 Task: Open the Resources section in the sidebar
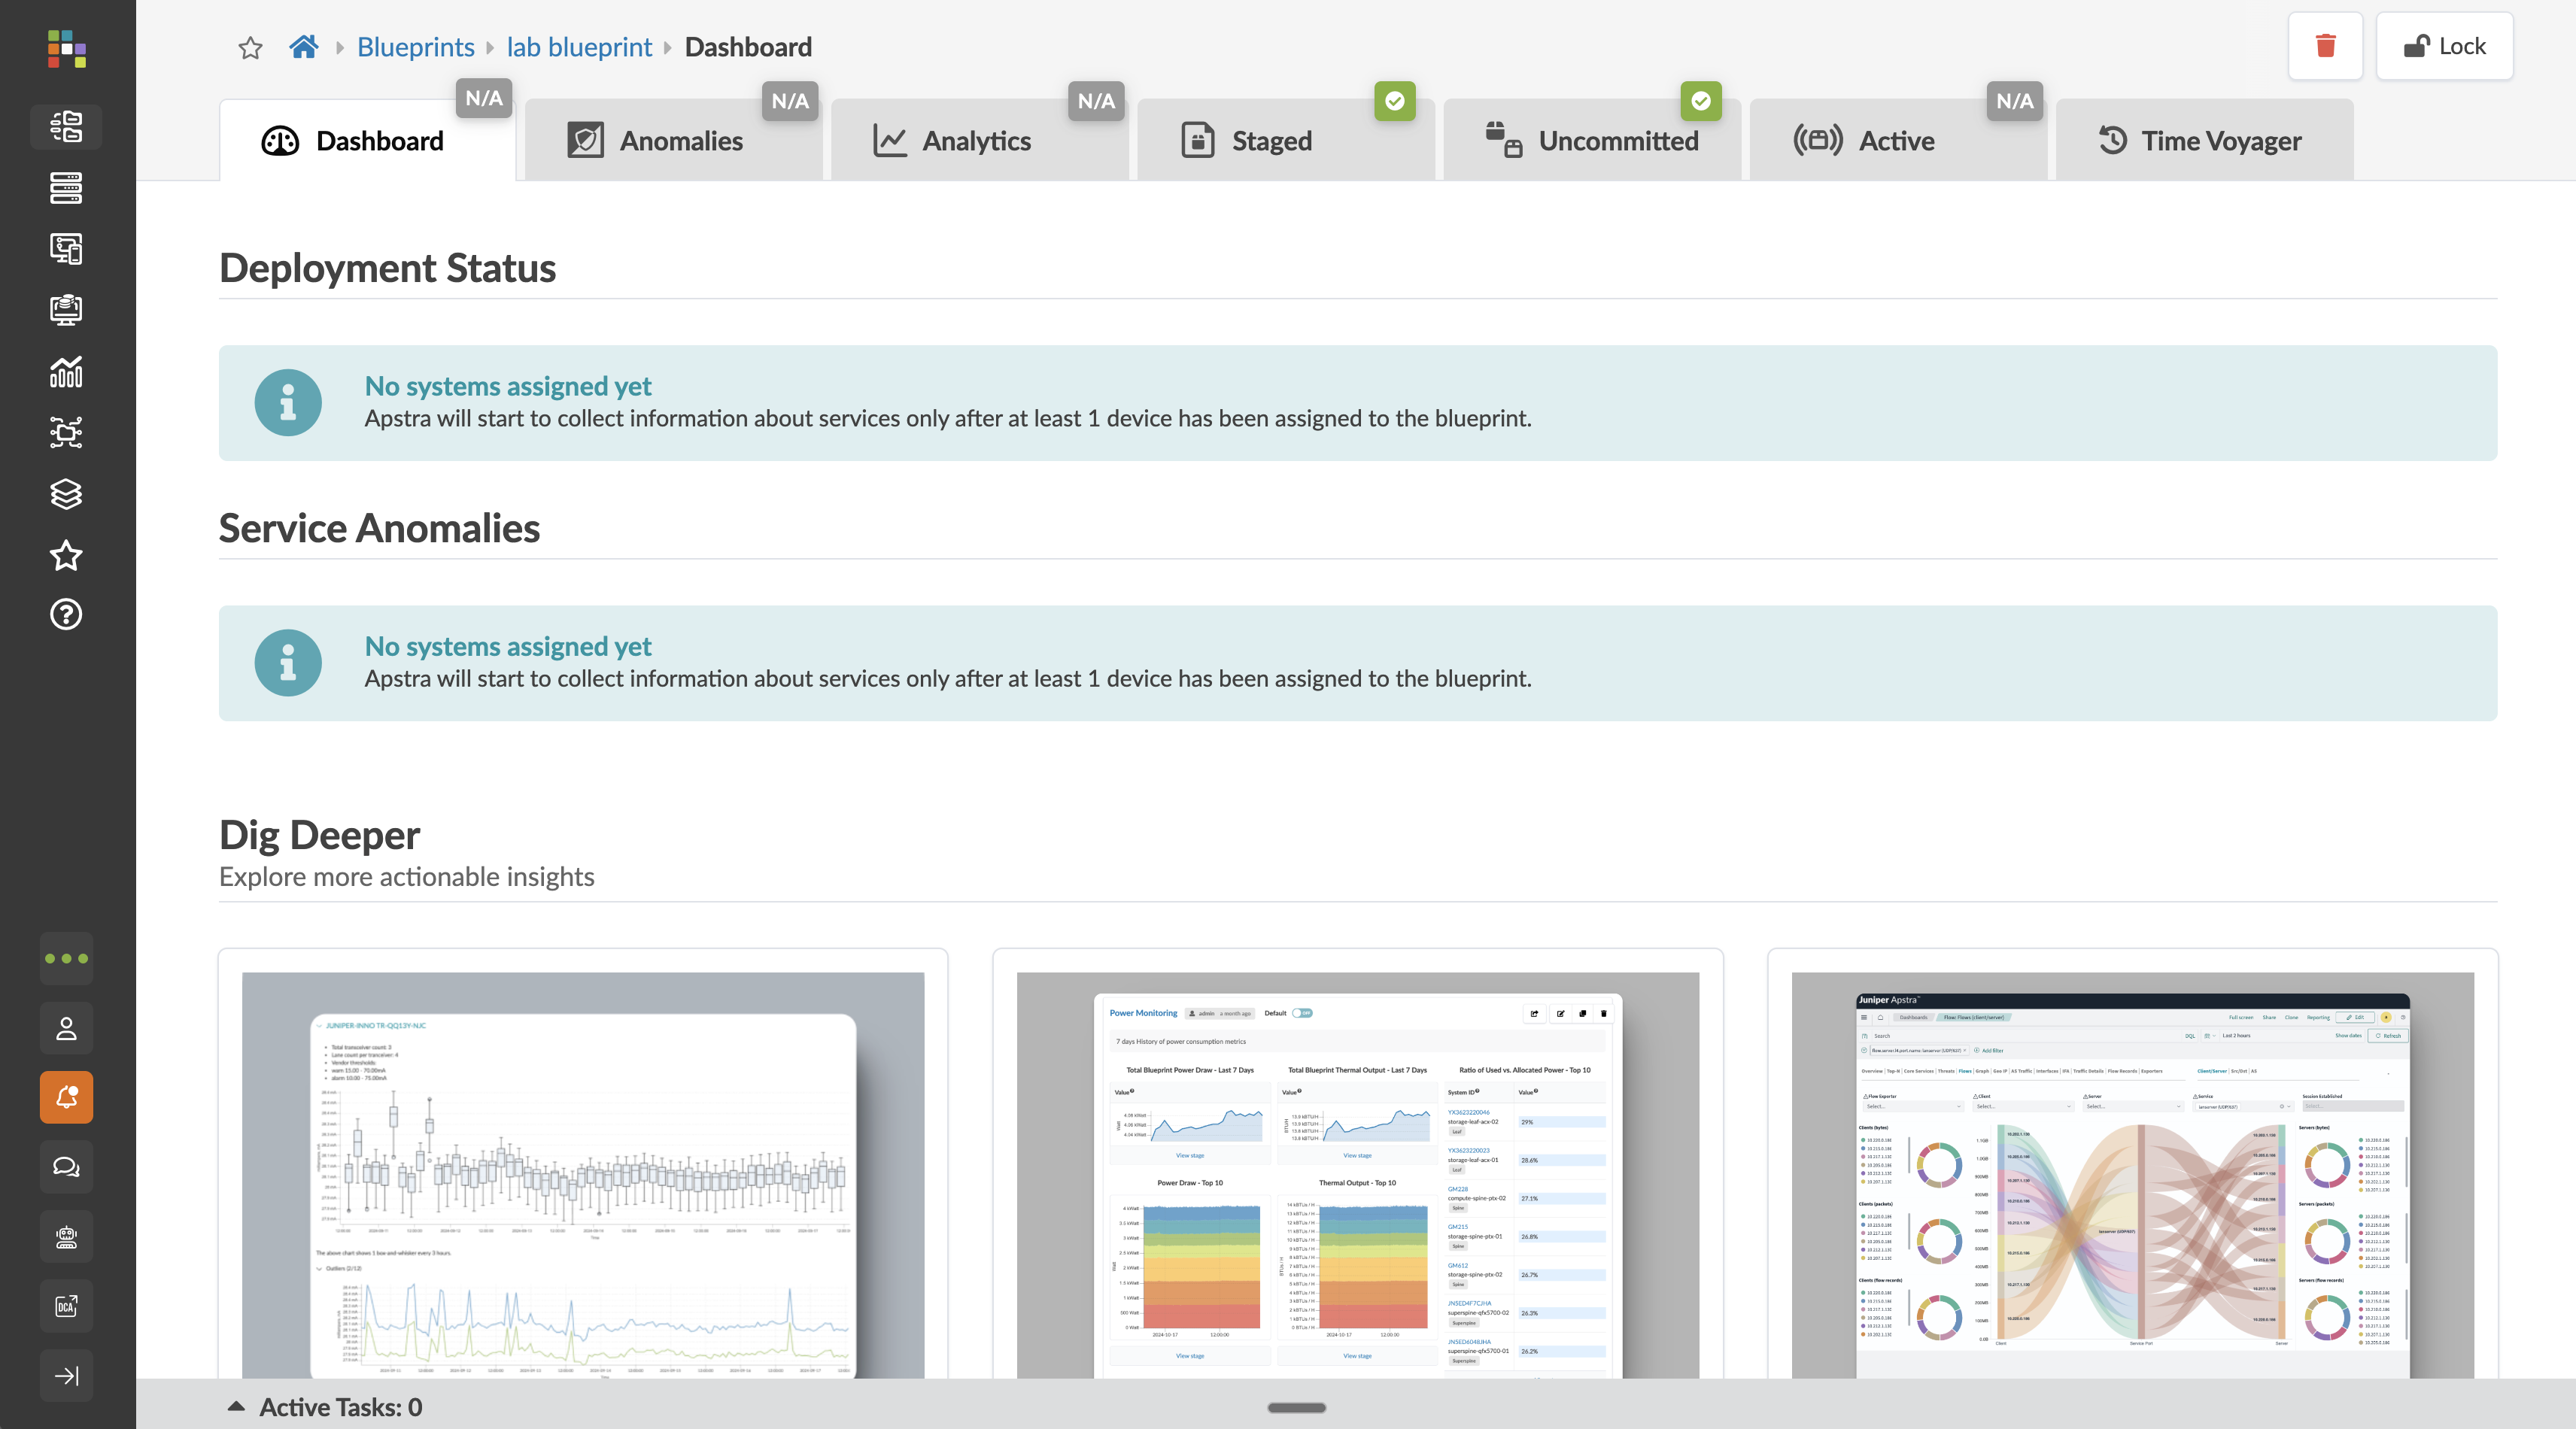click(x=66, y=310)
